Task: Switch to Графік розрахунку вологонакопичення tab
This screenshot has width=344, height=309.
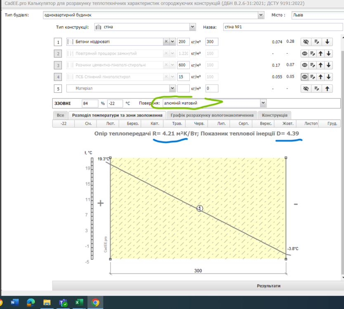Action: click(212, 115)
